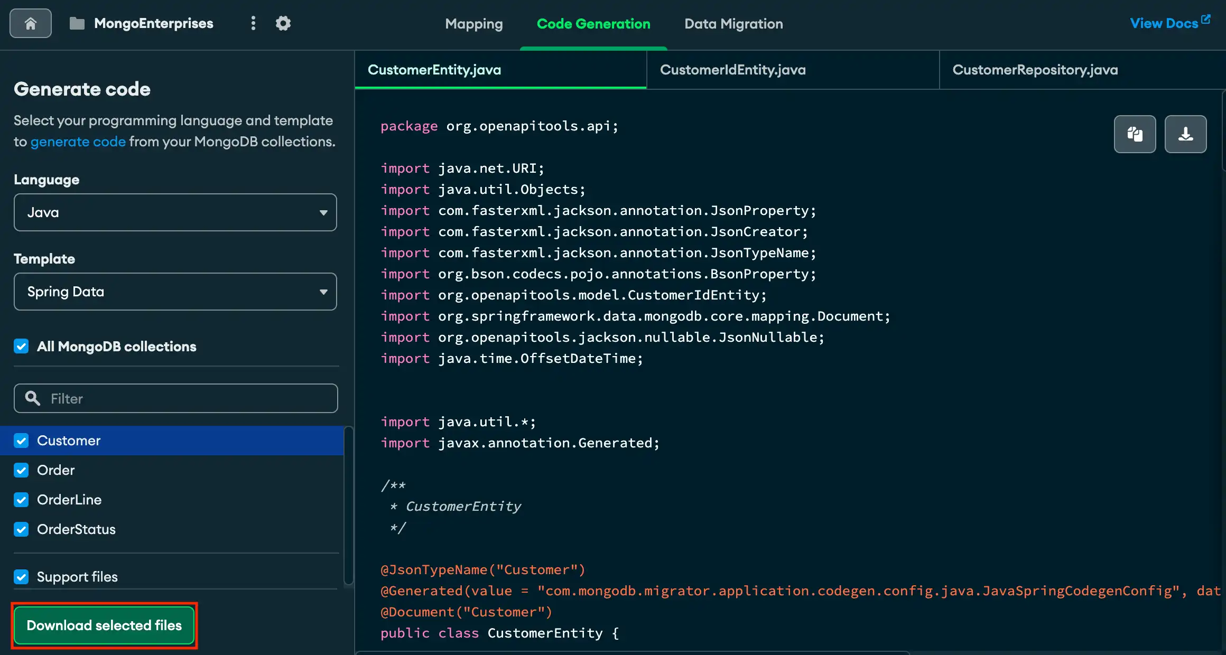Click the home navigation icon
1226x655 pixels.
click(x=30, y=23)
